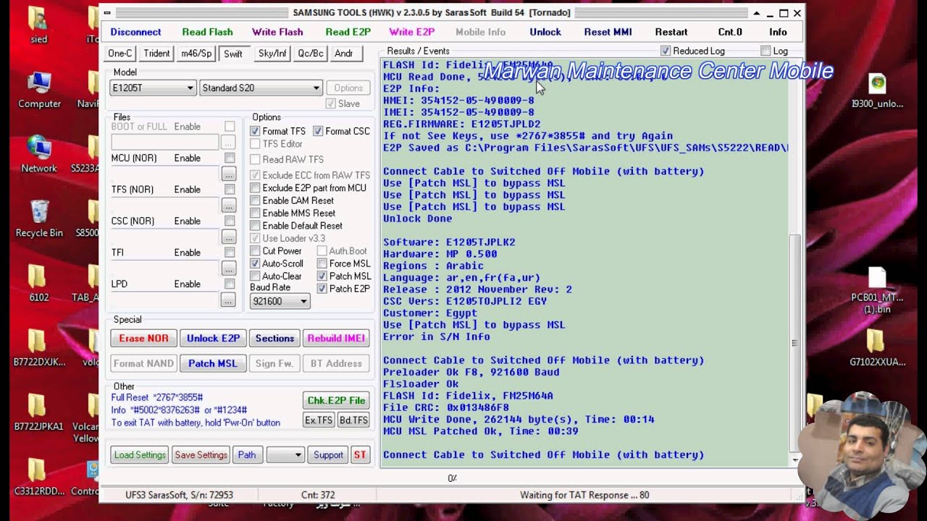927x521 pixels.
Task: Enable CAM Reset checkbox
Action: (255, 200)
